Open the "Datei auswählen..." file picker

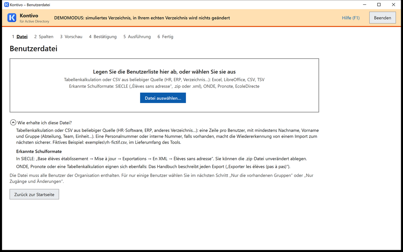[x=163, y=98]
